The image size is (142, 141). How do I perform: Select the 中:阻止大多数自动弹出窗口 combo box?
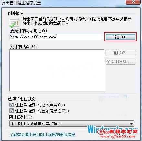72,124
